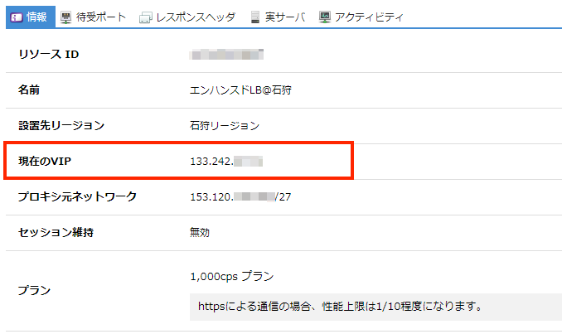562x334 pixels.
Task: Click the プラン label
Action: pyautogui.click(x=35, y=290)
